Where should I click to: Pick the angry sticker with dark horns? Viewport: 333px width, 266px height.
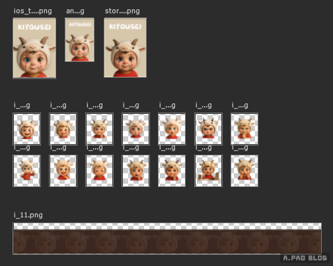click(x=208, y=129)
